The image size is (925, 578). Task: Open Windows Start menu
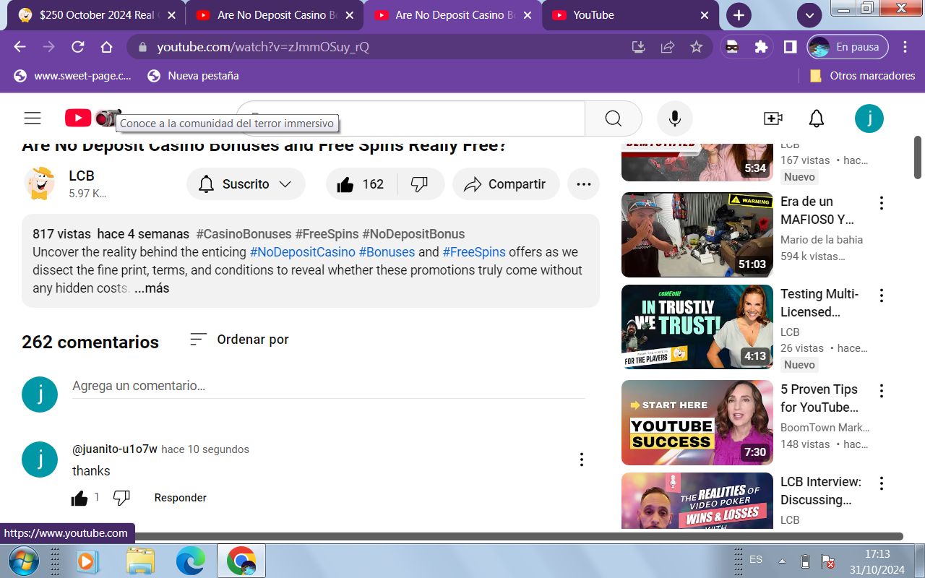pos(24,561)
